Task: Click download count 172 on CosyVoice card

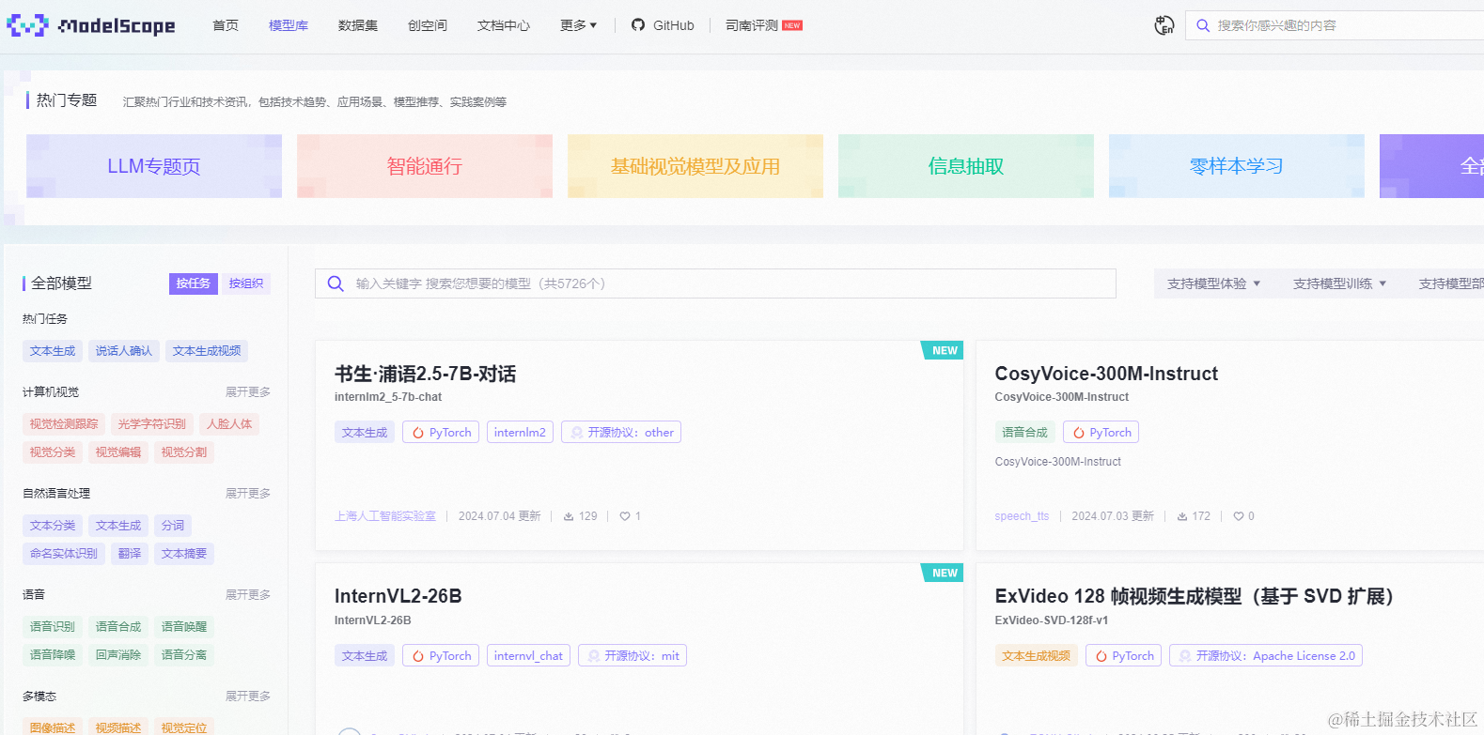Action: [x=1194, y=516]
